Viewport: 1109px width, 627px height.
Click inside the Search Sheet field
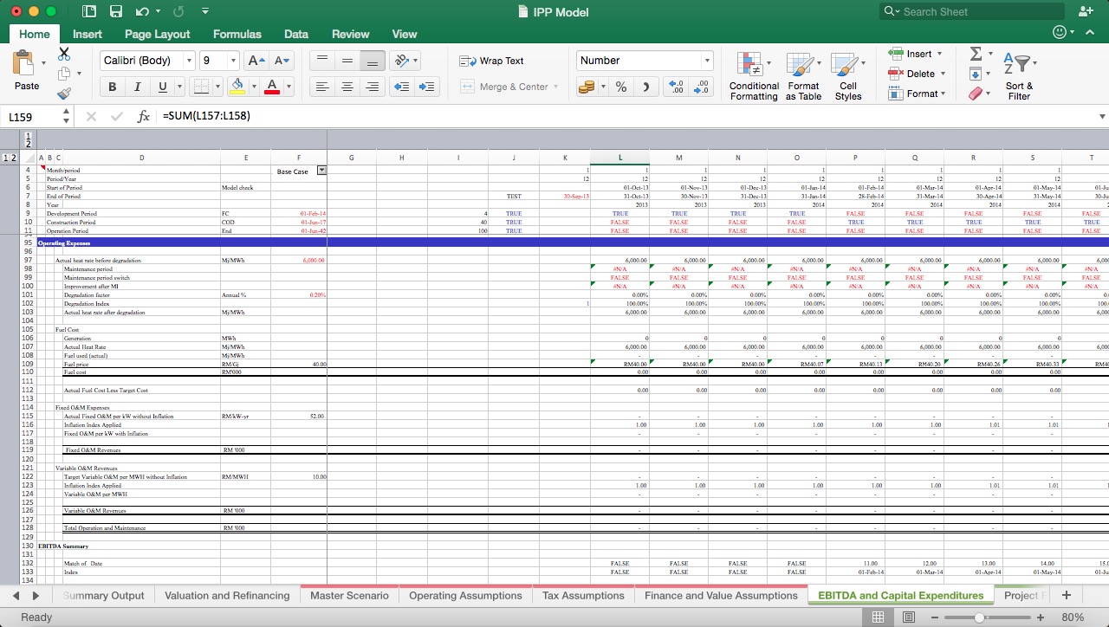pos(970,11)
